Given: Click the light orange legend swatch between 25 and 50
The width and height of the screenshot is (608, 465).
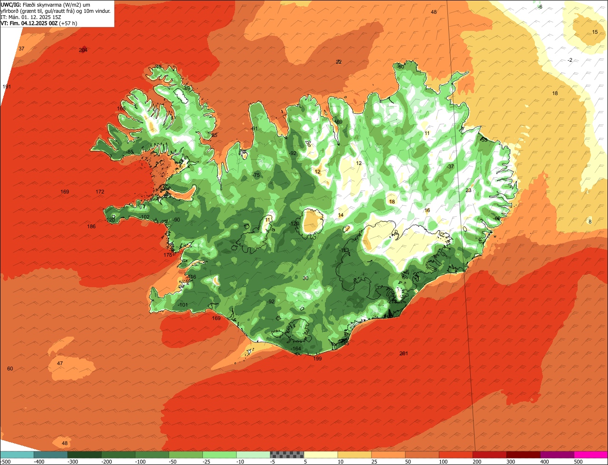Looking at the screenshot, I should pos(388,455).
